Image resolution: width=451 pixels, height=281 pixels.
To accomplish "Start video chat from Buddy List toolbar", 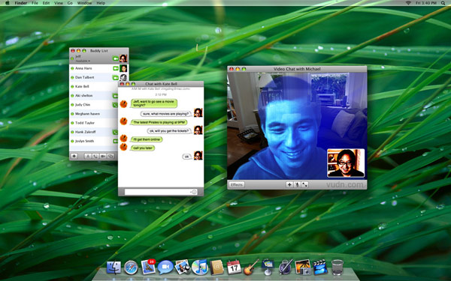I will pos(103,157).
